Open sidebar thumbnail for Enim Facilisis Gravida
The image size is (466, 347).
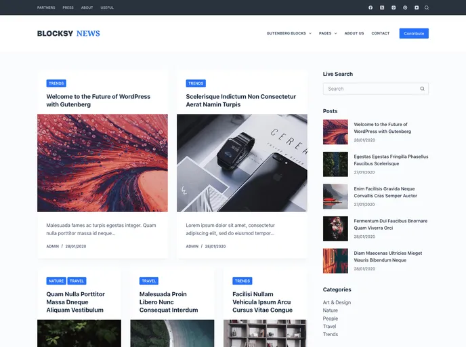[335, 197]
